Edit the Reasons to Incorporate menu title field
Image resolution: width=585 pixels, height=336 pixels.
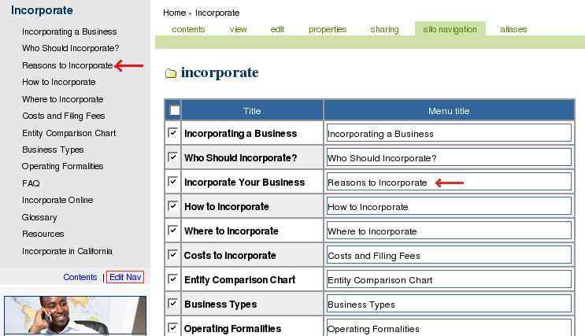click(449, 183)
